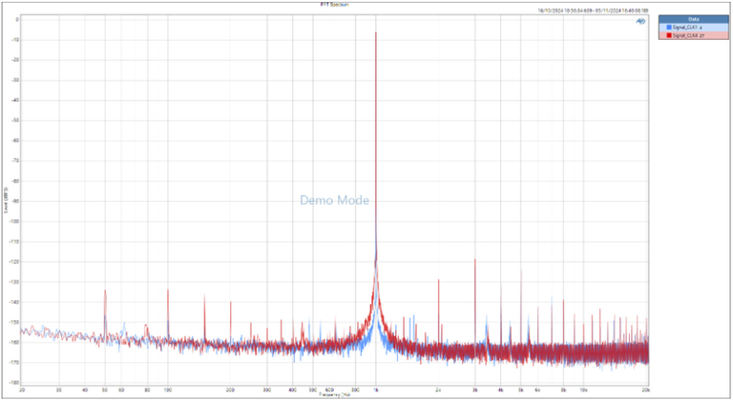
Task: Click the Frequency (Hz) horizontal axis label
Action: pos(334,395)
